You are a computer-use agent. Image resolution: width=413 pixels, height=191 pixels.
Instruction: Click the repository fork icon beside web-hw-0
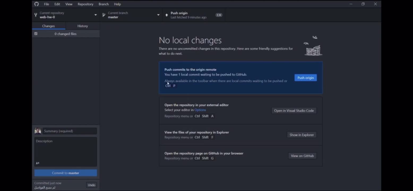pyautogui.click(x=35, y=15)
